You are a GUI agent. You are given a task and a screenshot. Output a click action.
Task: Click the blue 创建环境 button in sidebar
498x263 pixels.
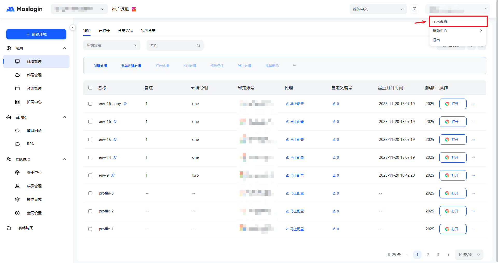(36, 34)
